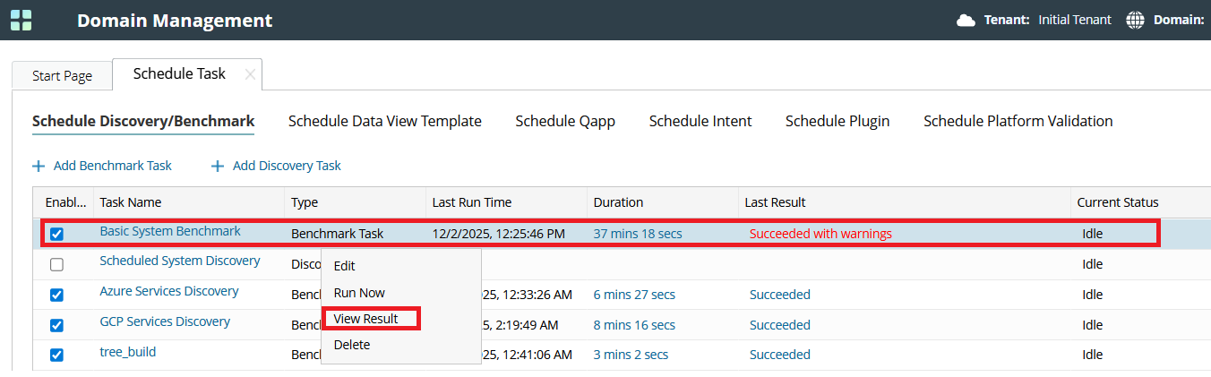Click Add Discovery Task link
Screen dimensions: 1211x377
tap(287, 166)
